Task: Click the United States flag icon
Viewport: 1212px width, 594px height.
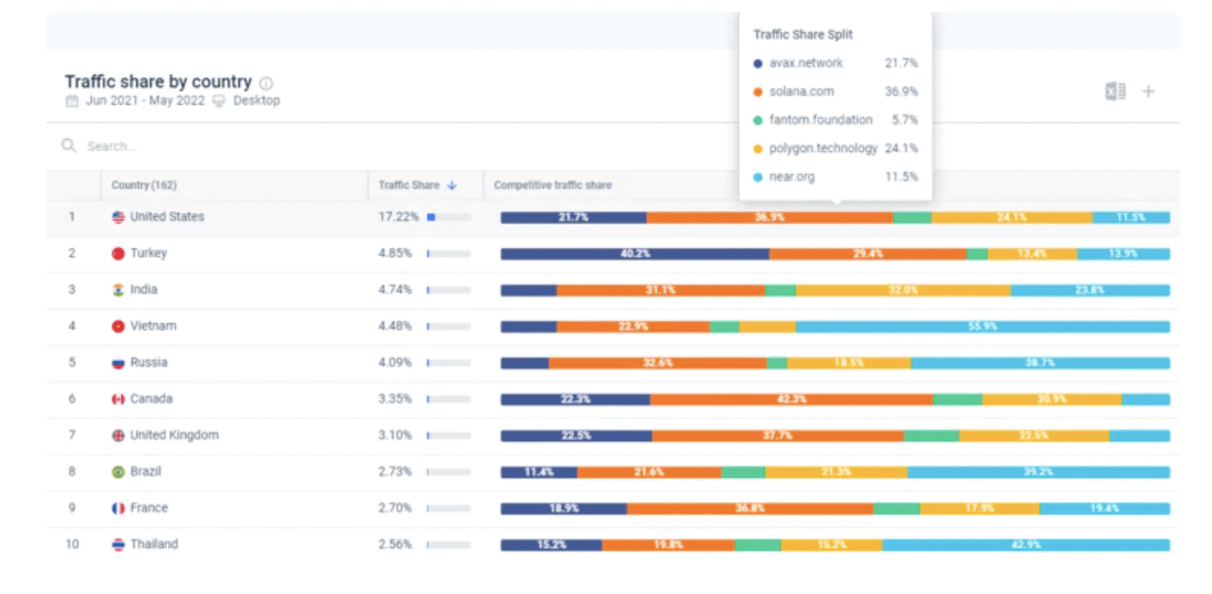Action: pos(119,217)
